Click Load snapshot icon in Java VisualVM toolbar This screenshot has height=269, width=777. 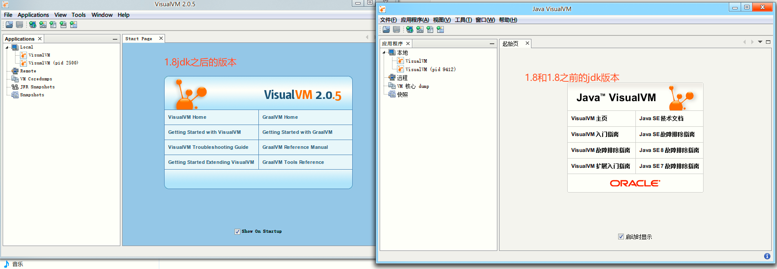click(x=386, y=30)
